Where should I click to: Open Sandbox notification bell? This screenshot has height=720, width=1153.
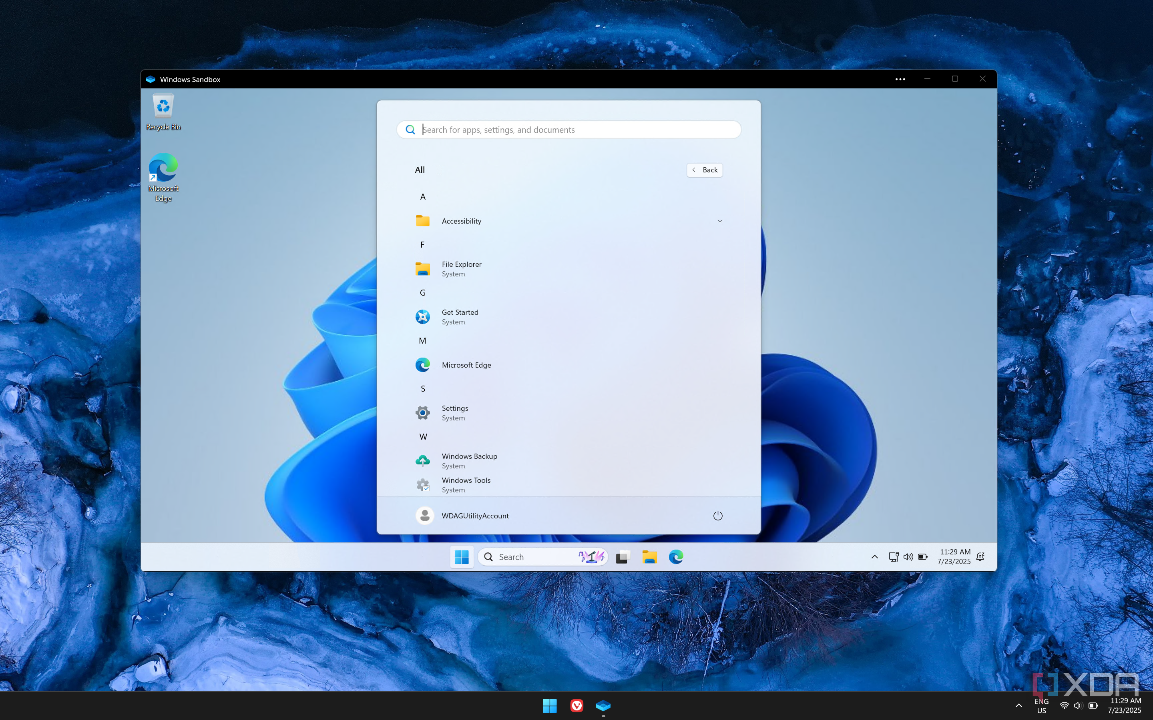coord(980,557)
